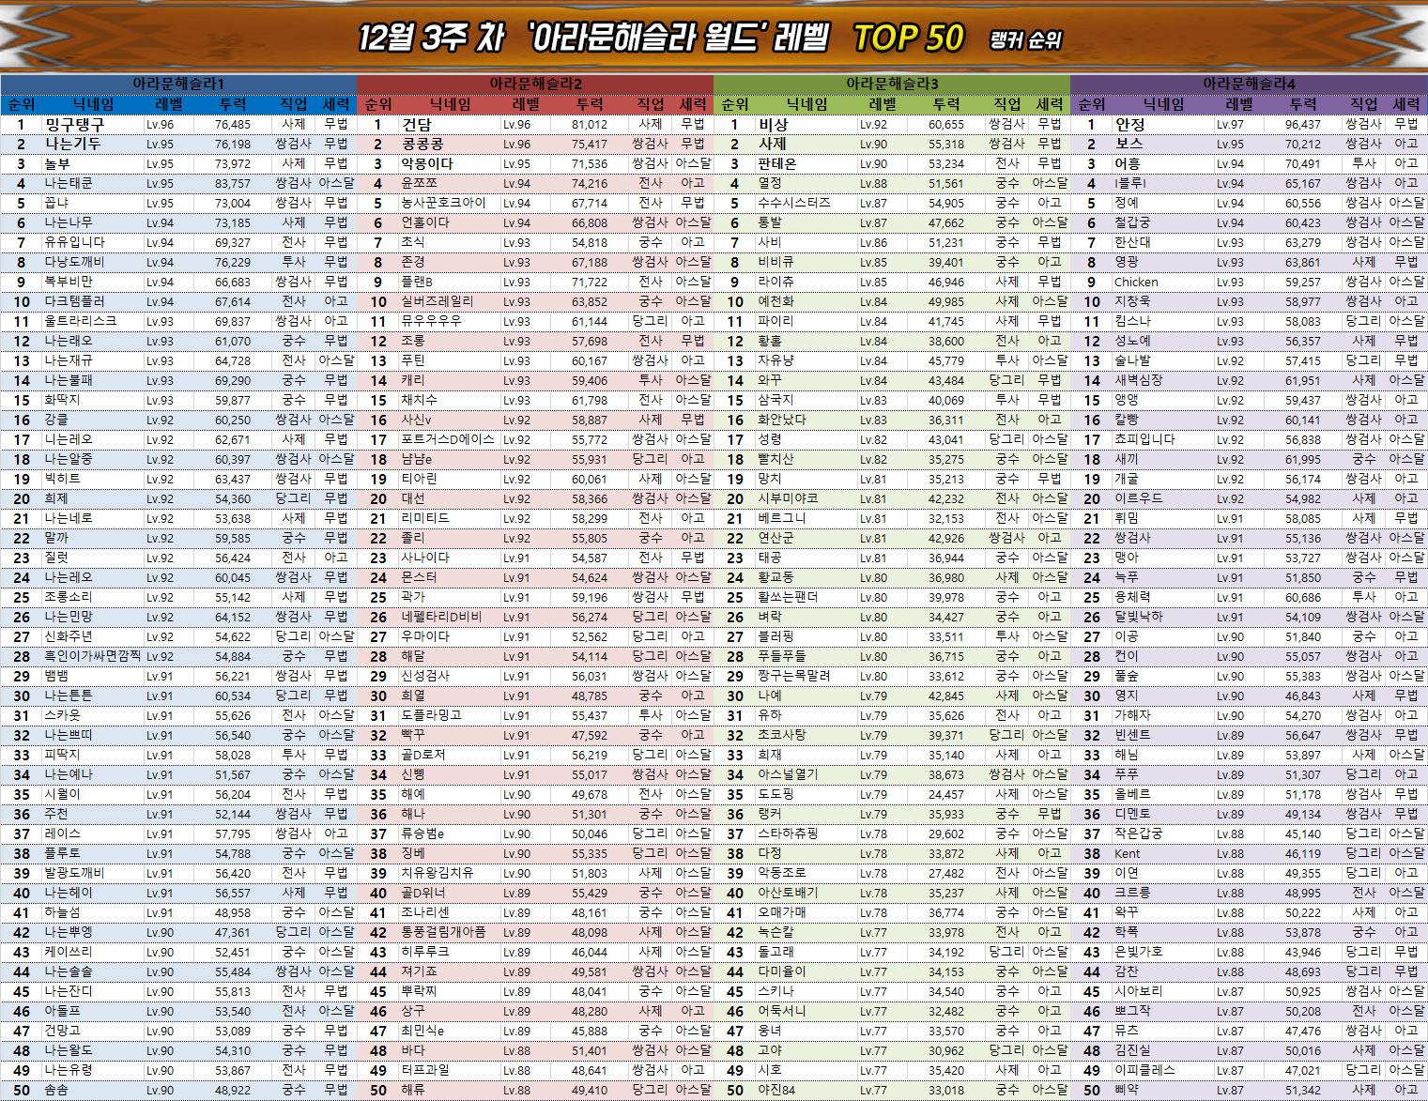Screen dimensions: 1428x1101
Task: Click the nickname 아진84 at rank 50
Action: point(776,1090)
